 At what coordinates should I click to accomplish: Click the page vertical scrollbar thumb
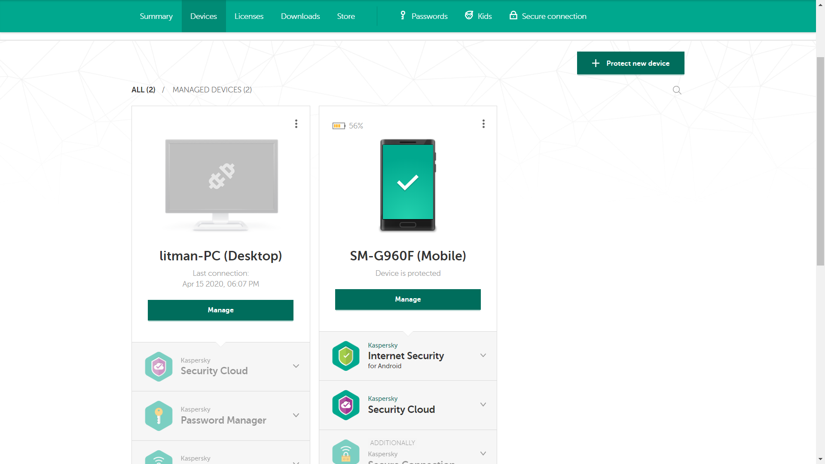click(x=820, y=161)
